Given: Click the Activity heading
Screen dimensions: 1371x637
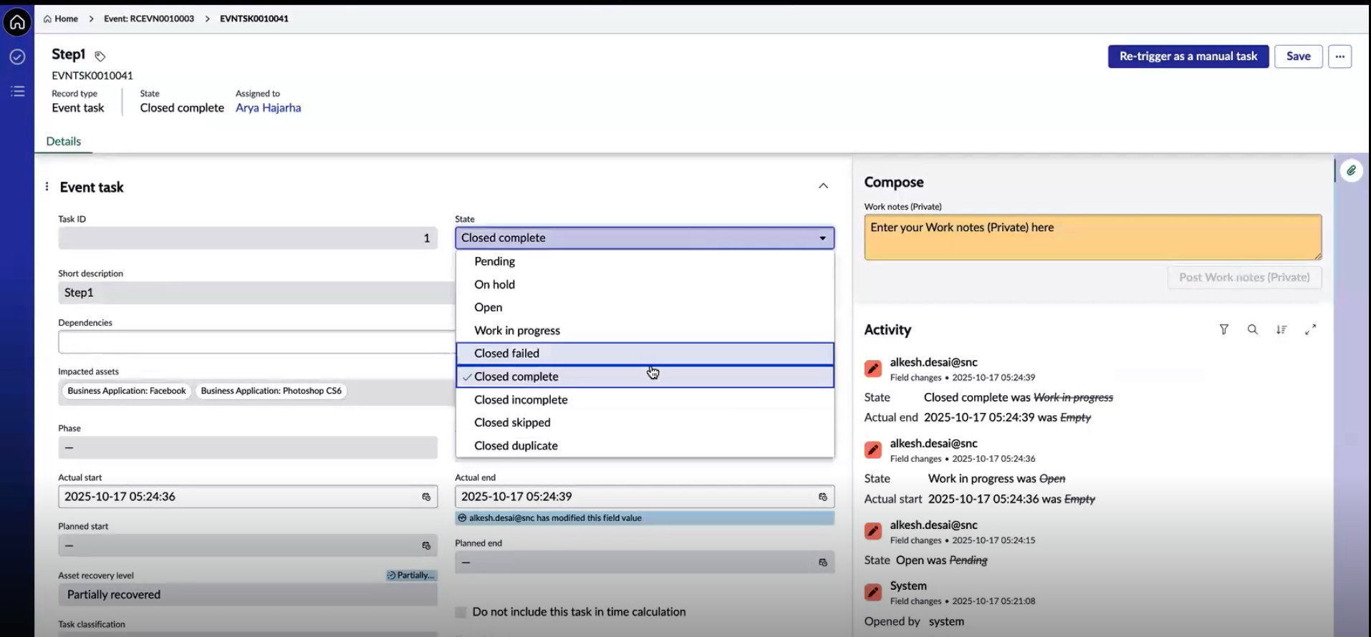Looking at the screenshot, I should 887,330.
